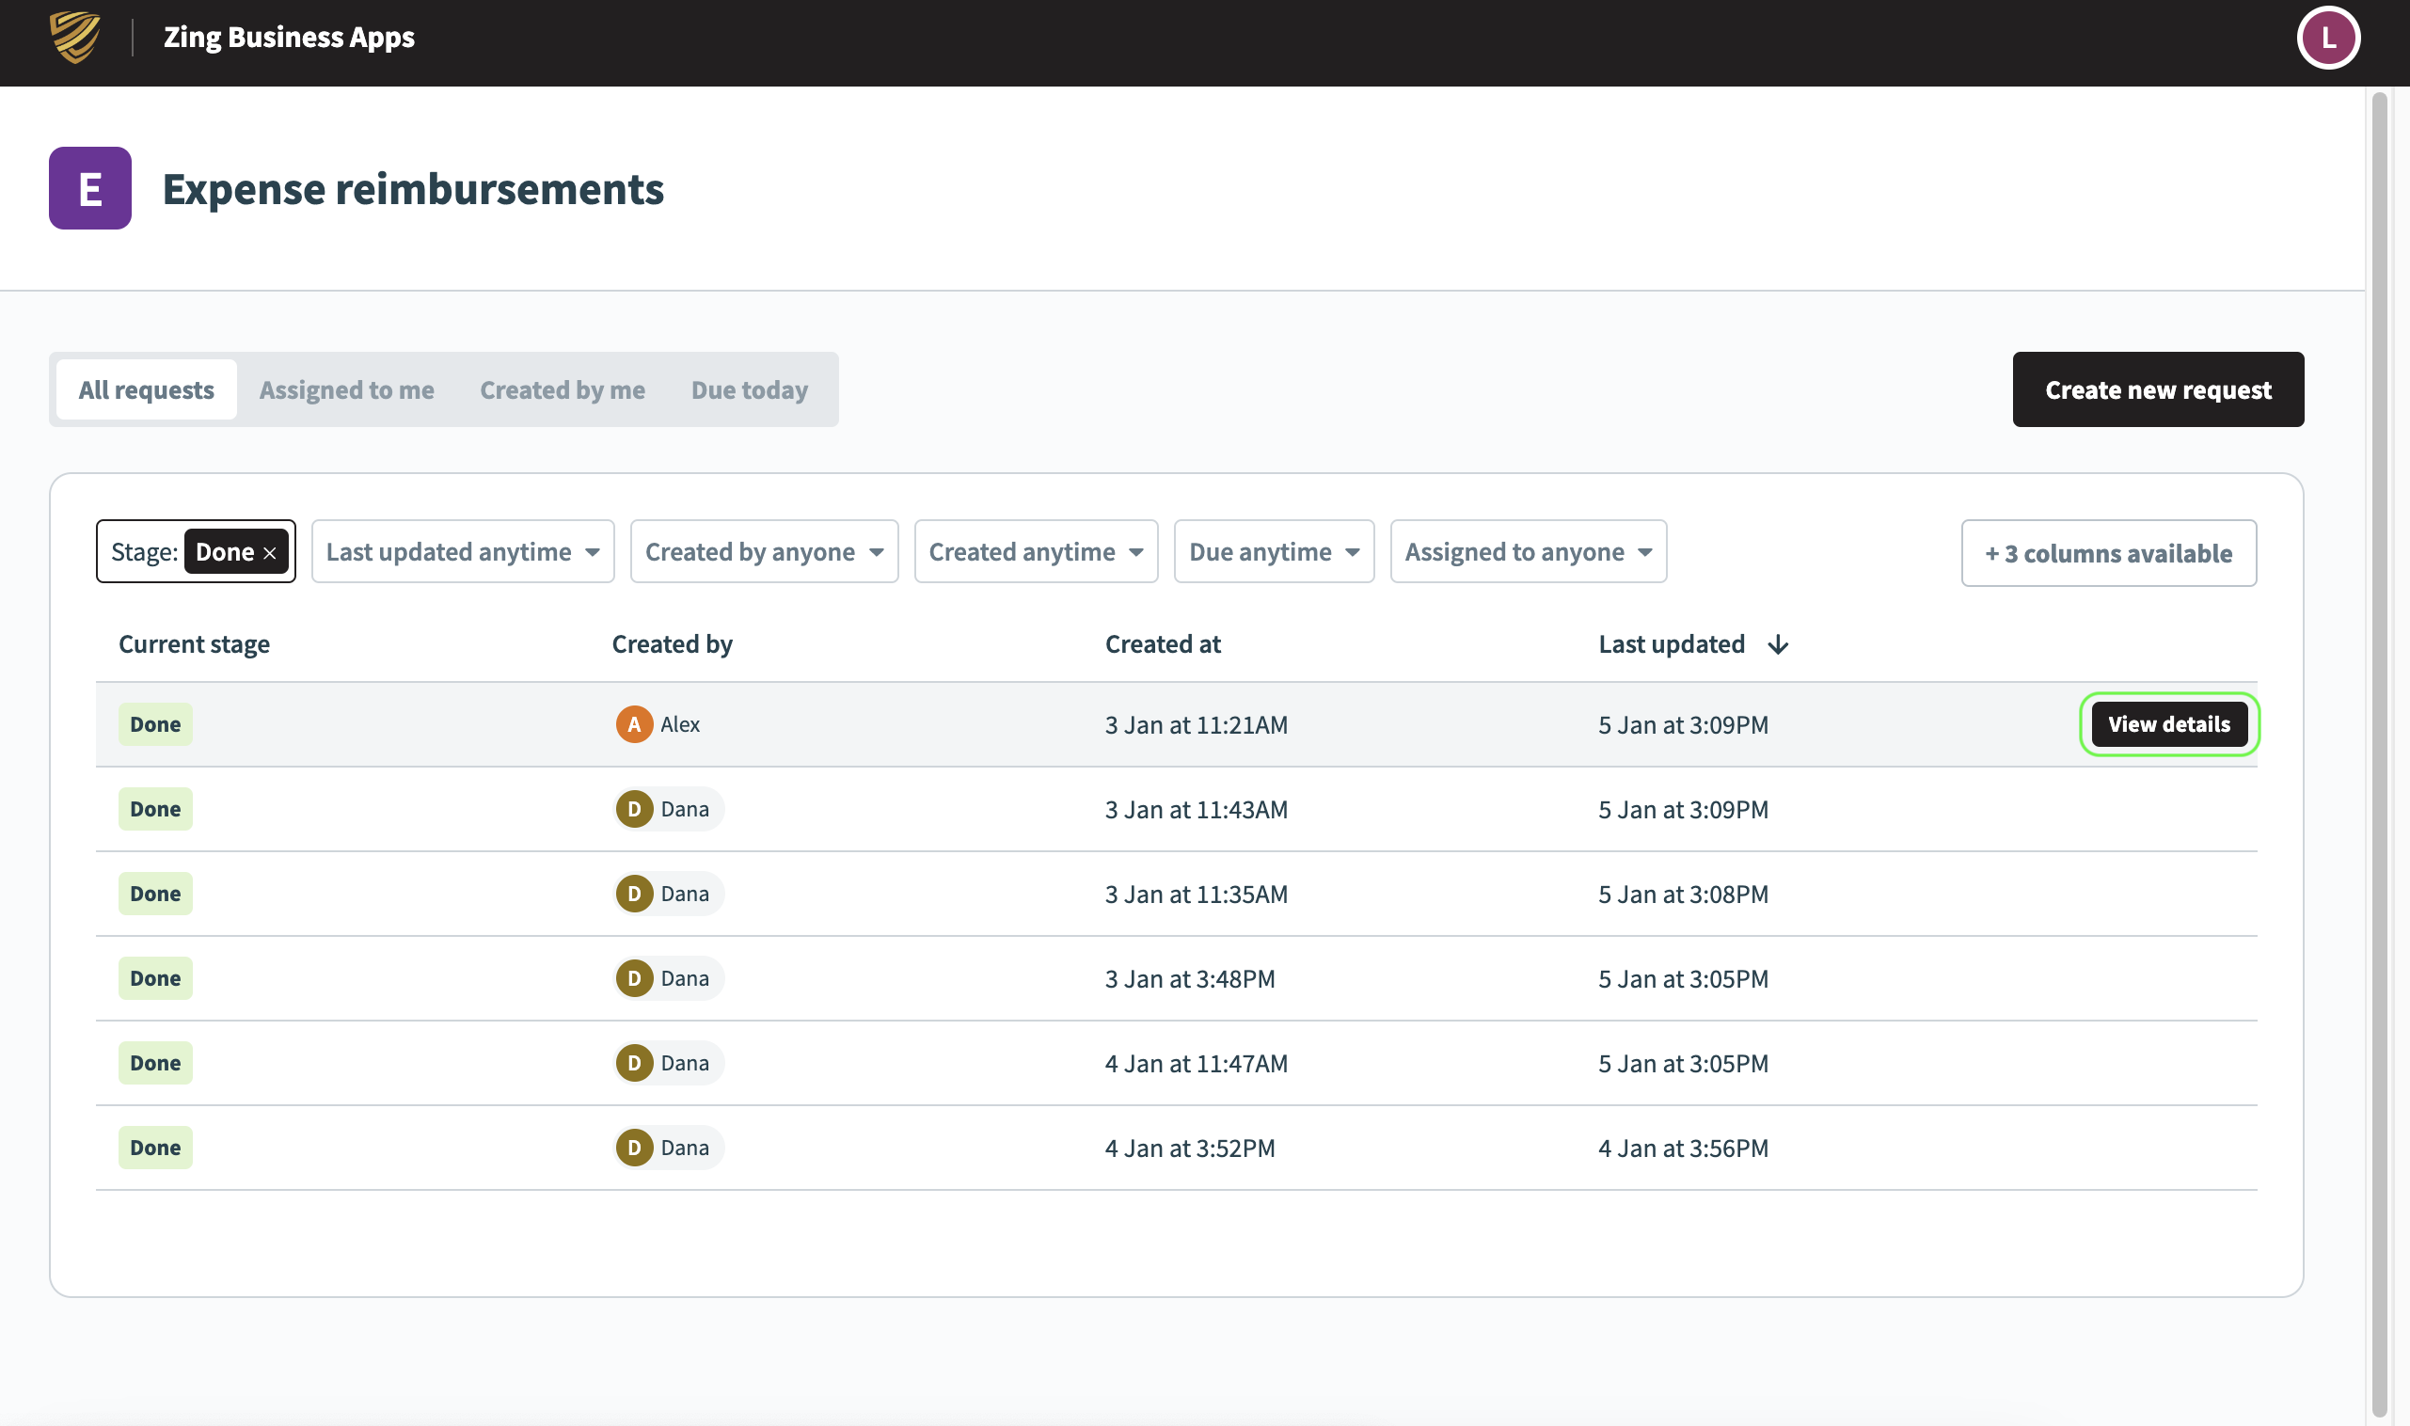
Task: Expand the Created anytime dropdown
Action: point(1035,551)
